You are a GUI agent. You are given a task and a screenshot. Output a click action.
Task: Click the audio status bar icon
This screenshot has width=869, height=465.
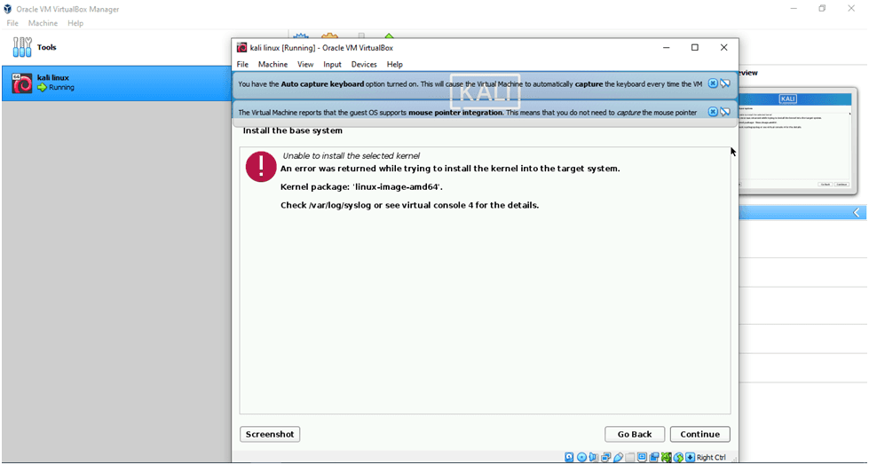593,457
